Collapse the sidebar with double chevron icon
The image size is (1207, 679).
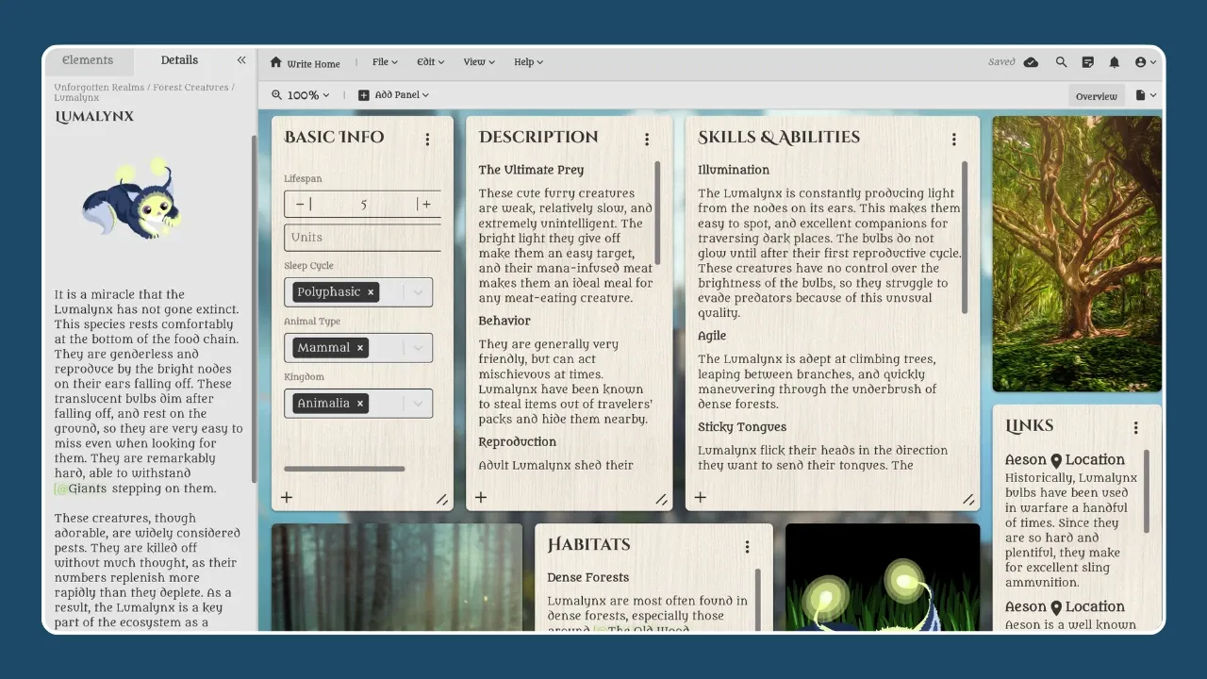241,59
